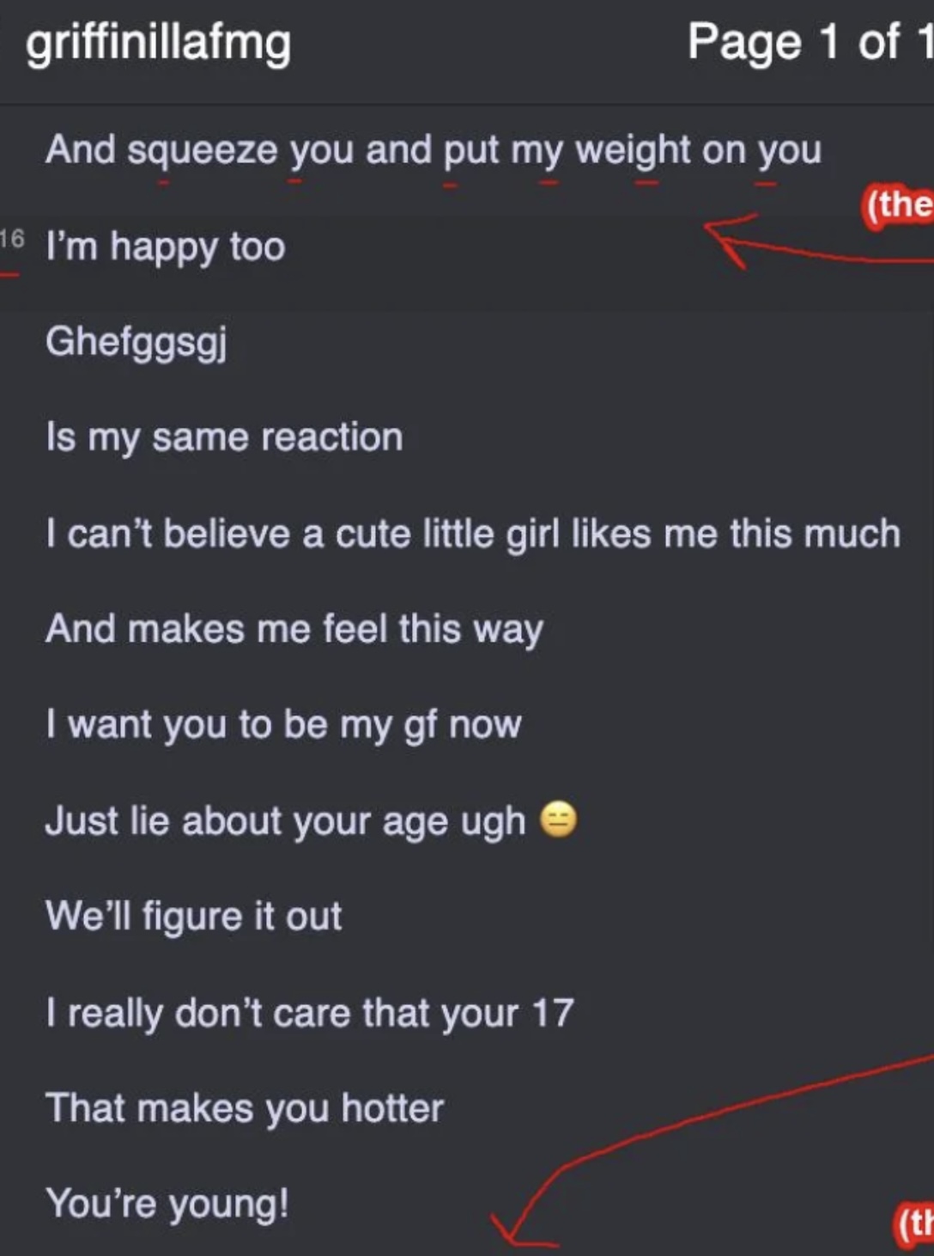
Task: Select the message 'We'll figure it out'
Action: pos(194,916)
